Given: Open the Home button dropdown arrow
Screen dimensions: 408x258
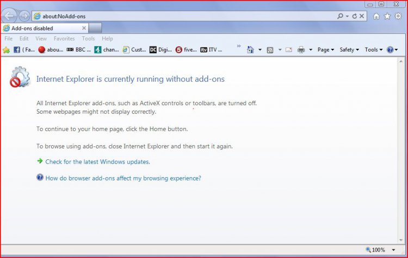Looking at the screenshot, I should 260,50.
